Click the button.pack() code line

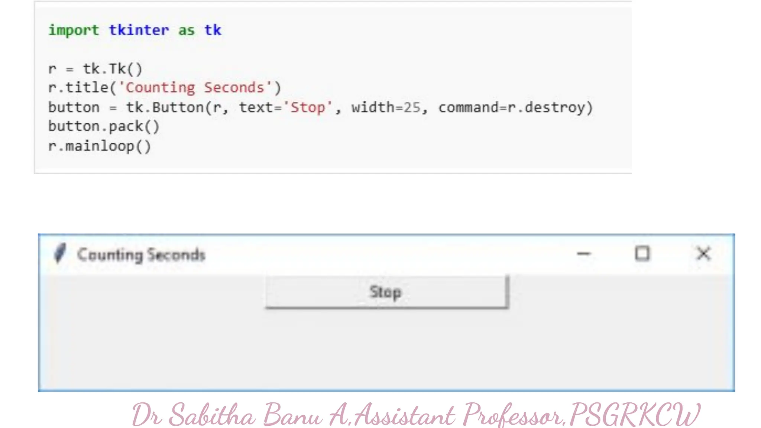pos(104,126)
